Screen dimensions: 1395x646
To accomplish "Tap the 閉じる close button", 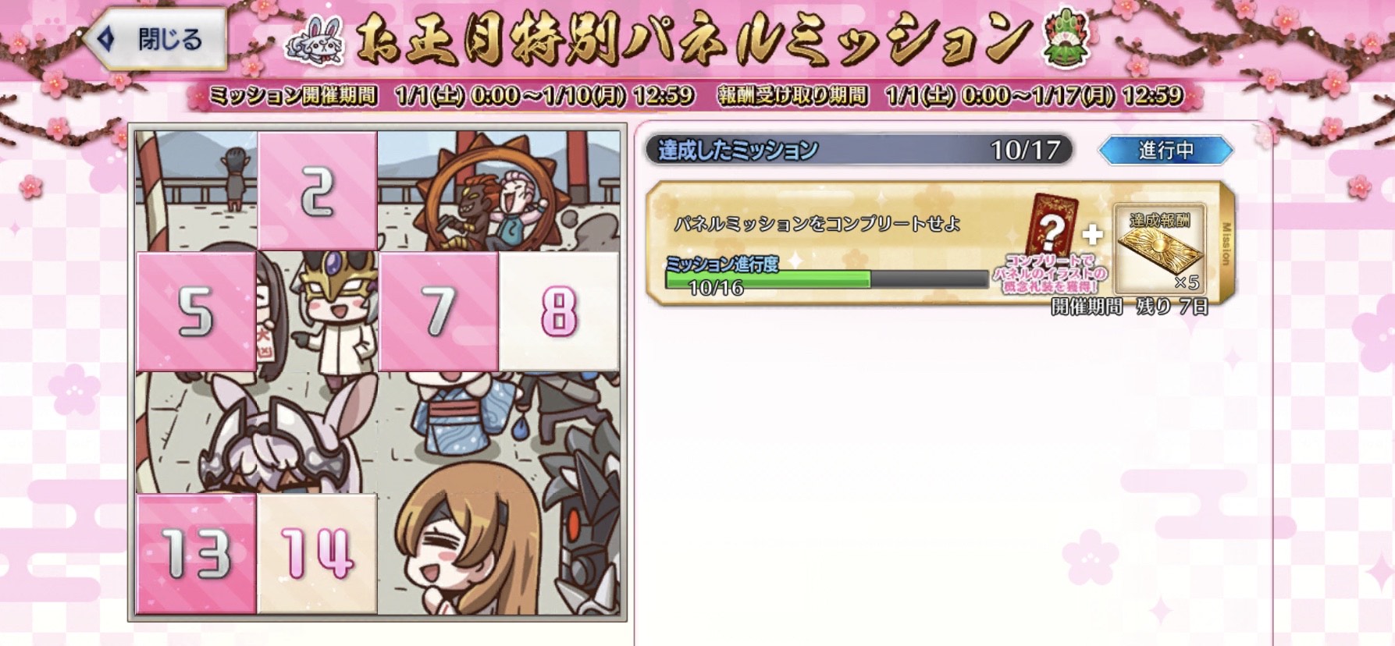I will (x=156, y=38).
